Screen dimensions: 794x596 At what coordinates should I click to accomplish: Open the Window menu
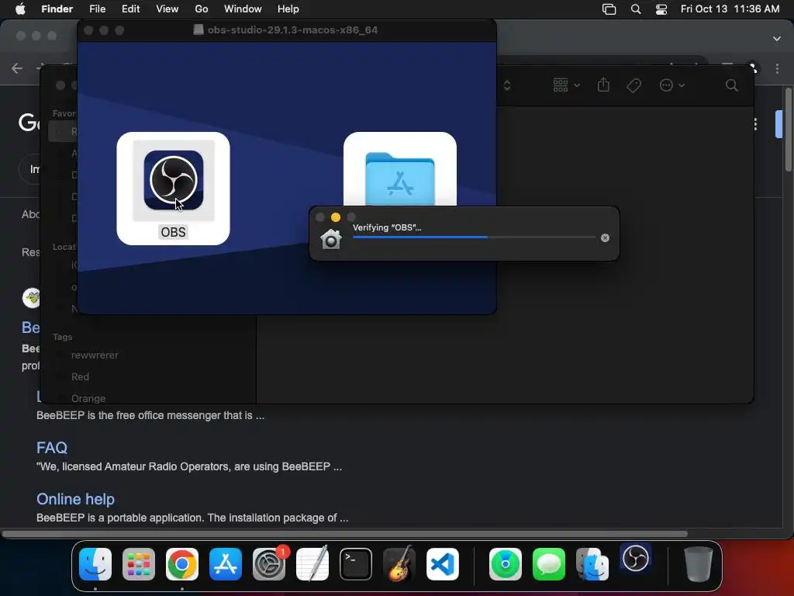click(243, 9)
